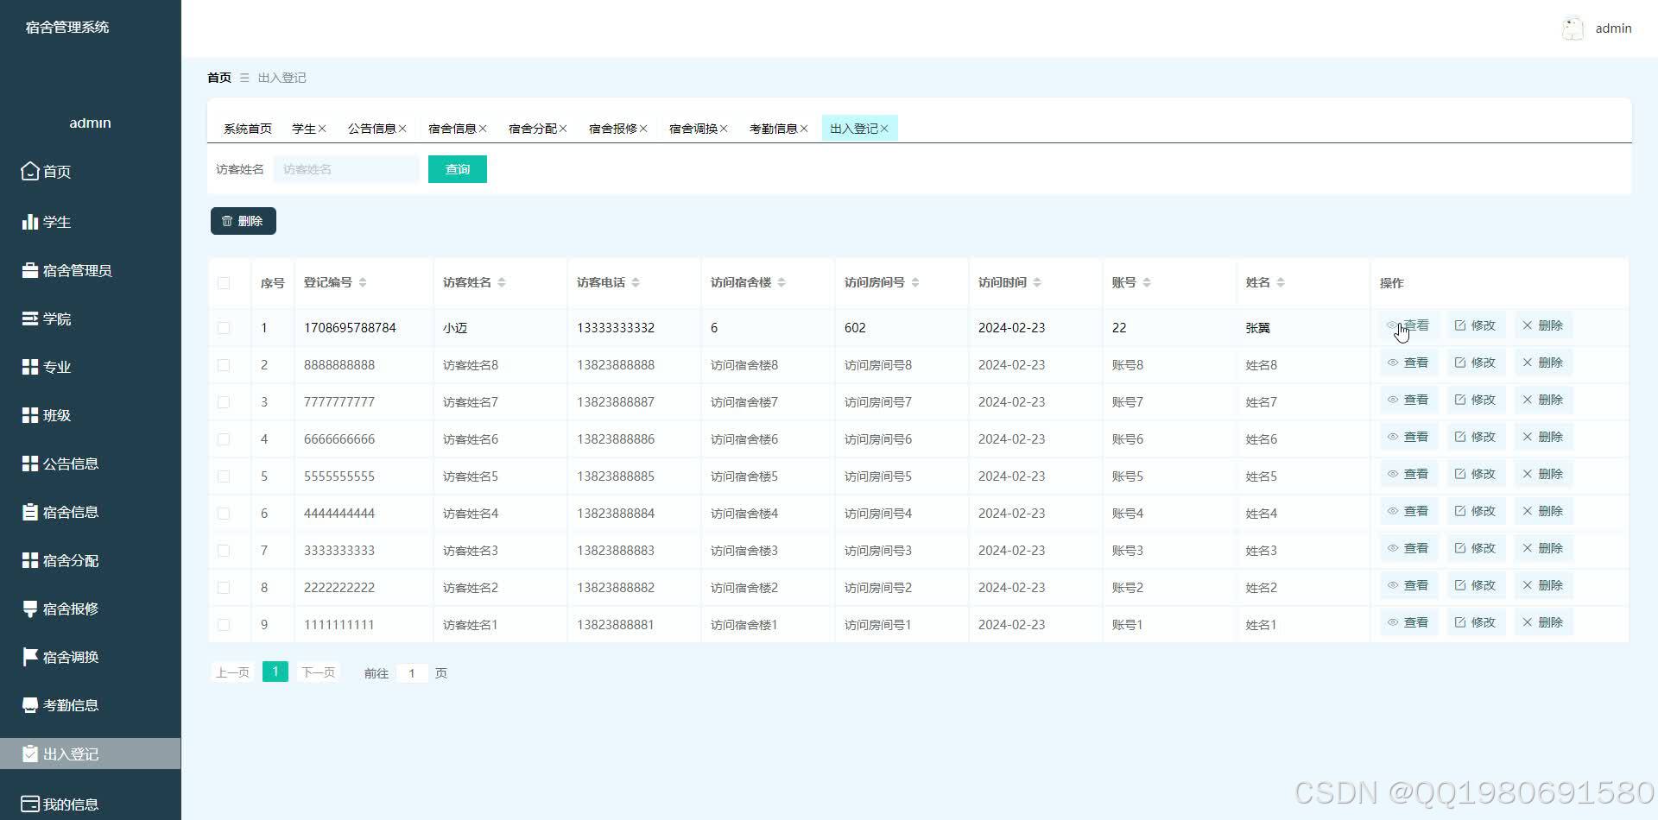
Task: Sort by the 访客电话 column arrows
Action: pyautogui.click(x=636, y=283)
